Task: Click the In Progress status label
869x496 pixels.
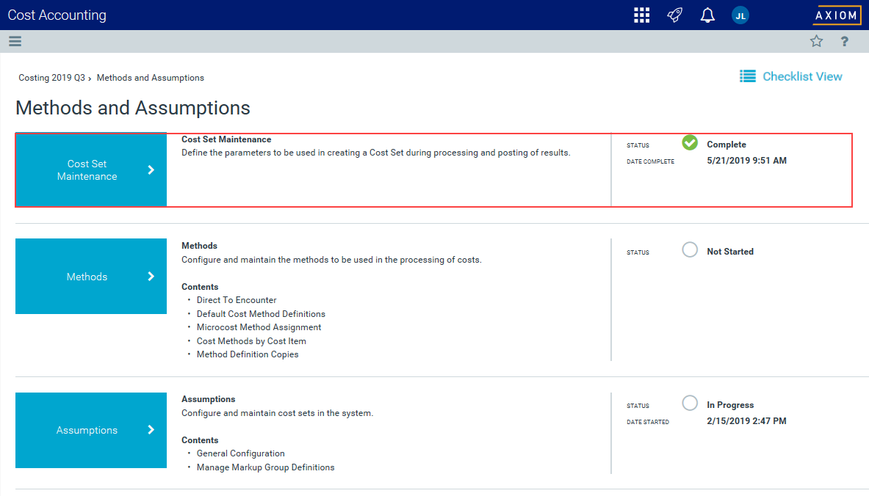Action: (730, 405)
